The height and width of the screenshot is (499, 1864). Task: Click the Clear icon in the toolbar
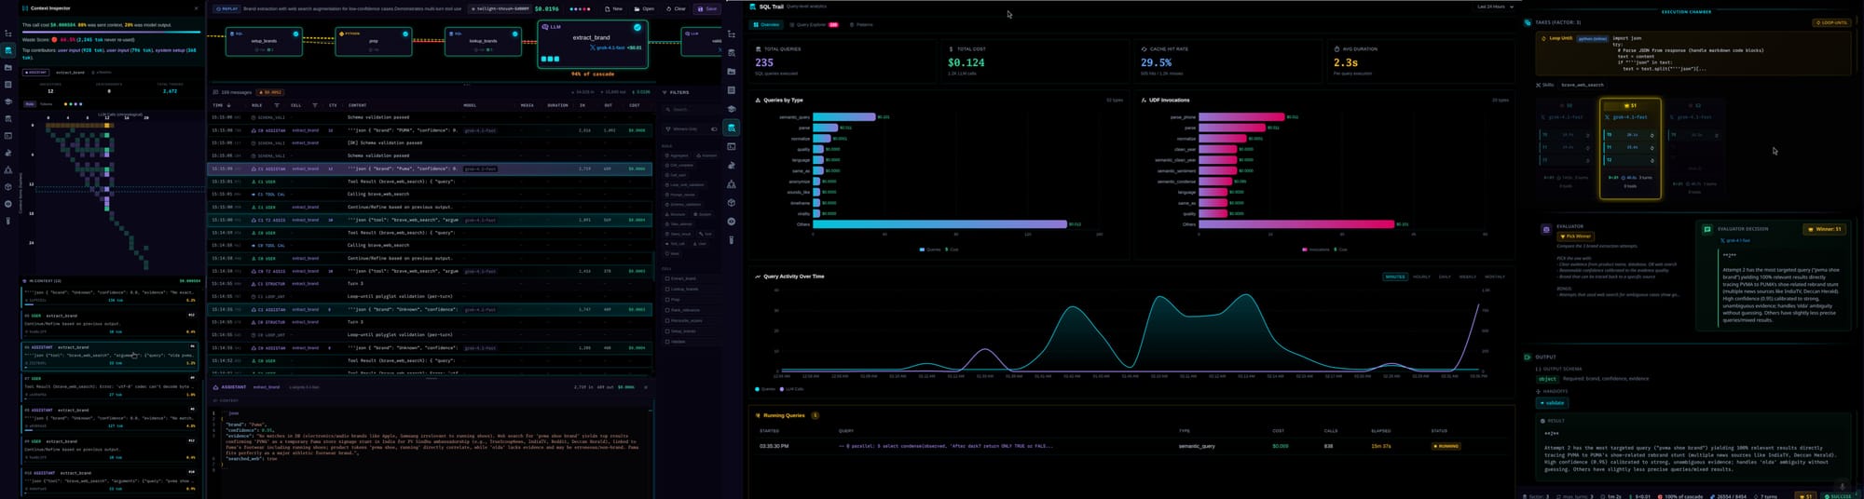(676, 8)
